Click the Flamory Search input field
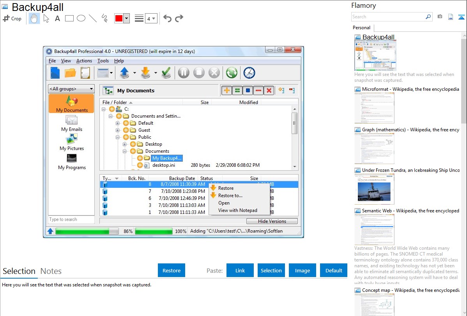The height and width of the screenshot is (316, 467). click(x=388, y=17)
